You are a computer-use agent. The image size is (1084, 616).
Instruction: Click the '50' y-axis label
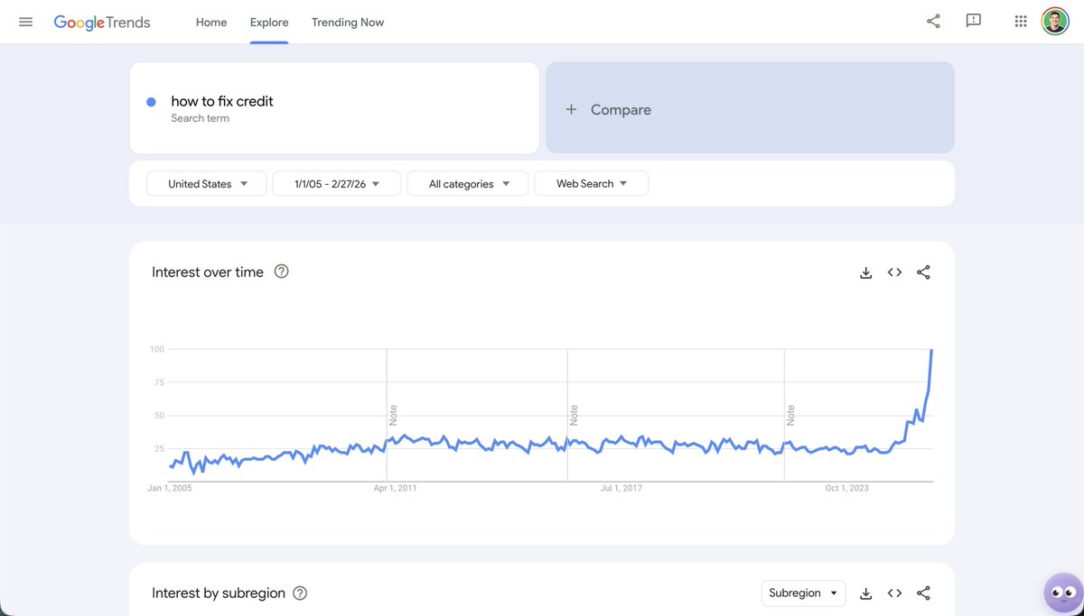159,416
